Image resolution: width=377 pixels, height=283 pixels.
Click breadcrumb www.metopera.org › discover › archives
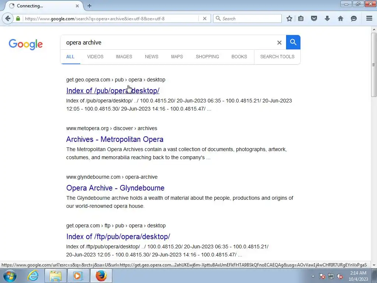click(x=112, y=128)
